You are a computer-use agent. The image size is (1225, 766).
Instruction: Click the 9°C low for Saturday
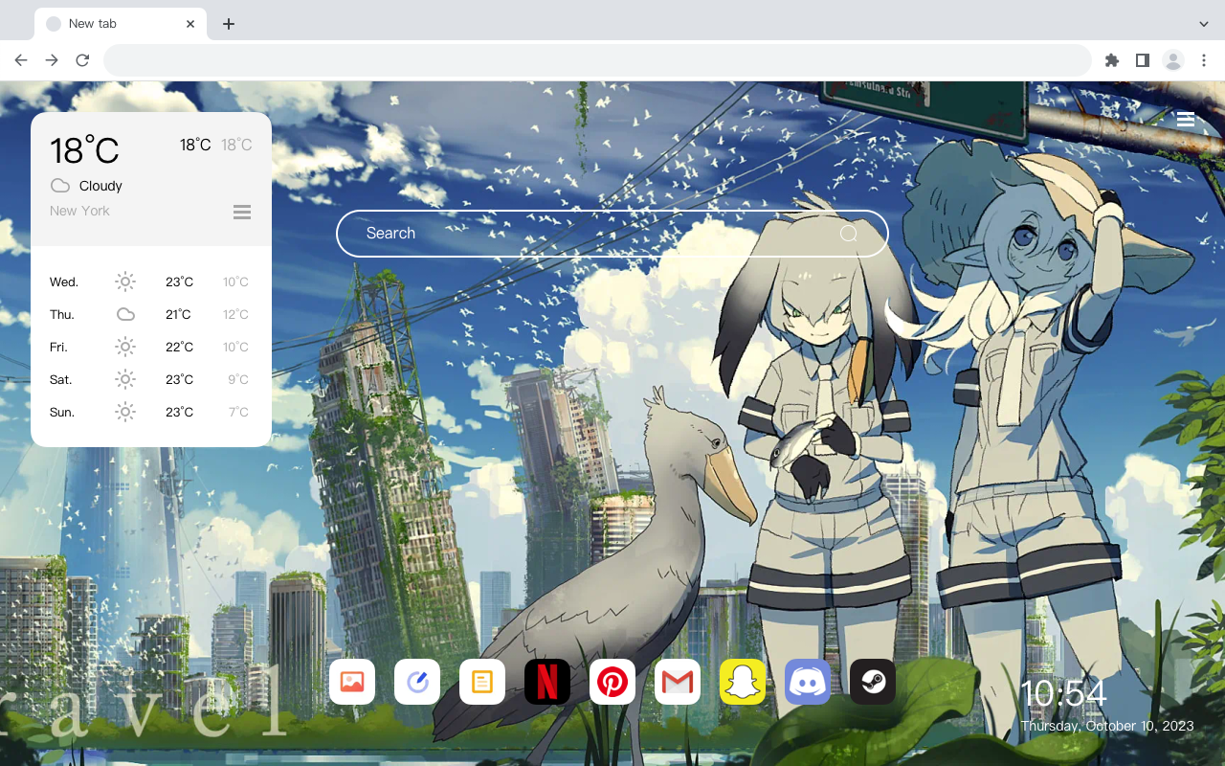238,379
